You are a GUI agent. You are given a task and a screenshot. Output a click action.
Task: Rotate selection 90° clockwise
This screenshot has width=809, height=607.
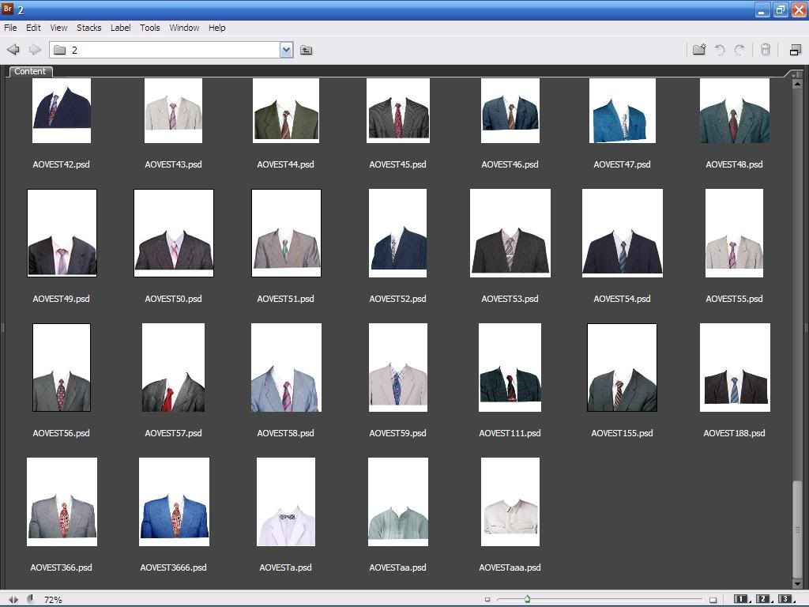pyautogui.click(x=739, y=50)
